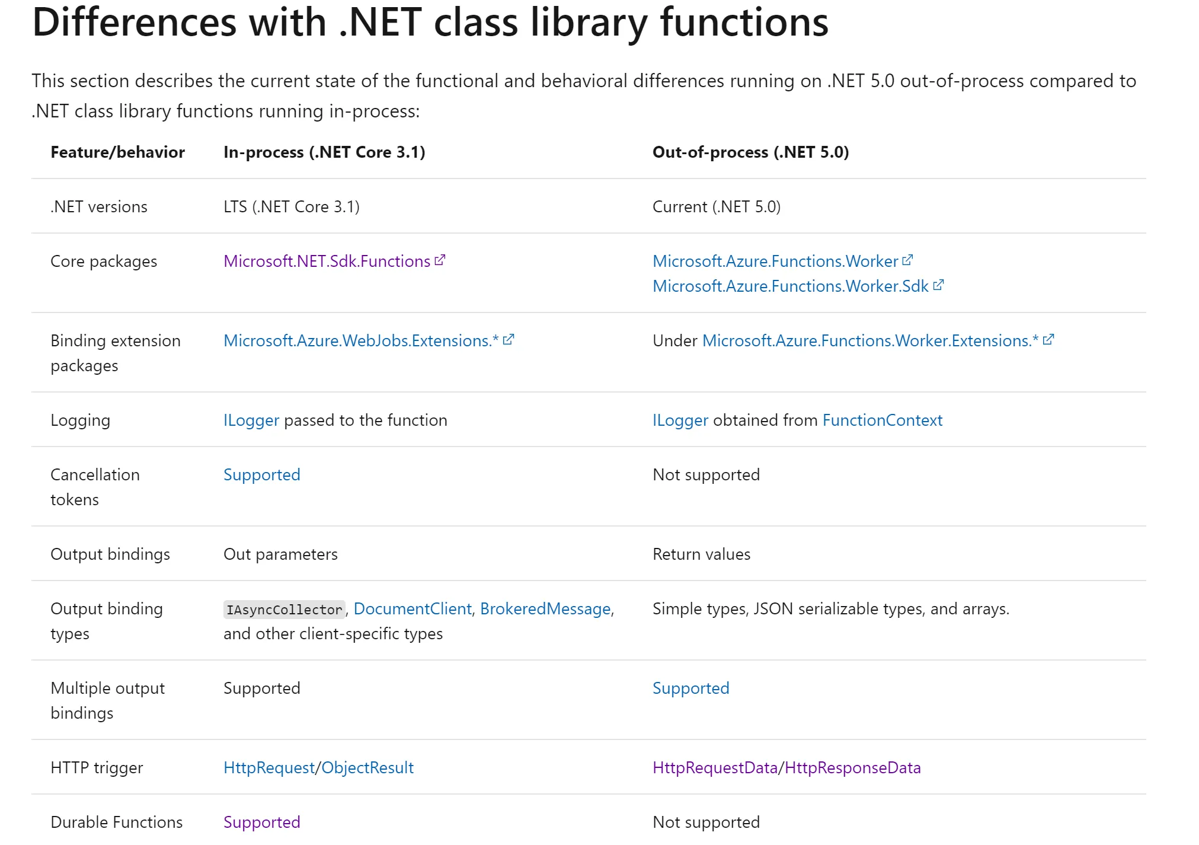The height and width of the screenshot is (845, 1199).
Task: Follow the ObjectResult link
Action: pos(367,768)
